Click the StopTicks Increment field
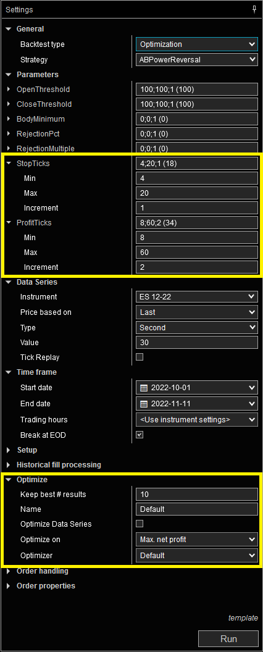The image size is (263, 652). pos(197,208)
